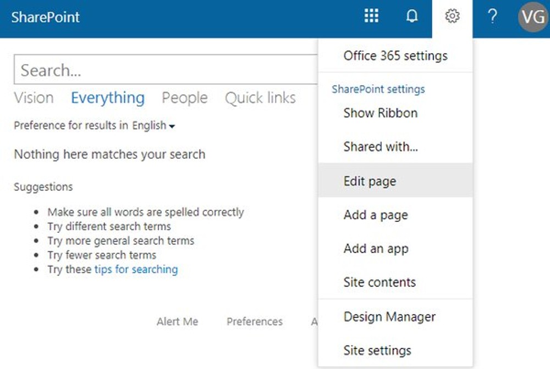
Task: Open the Preferences dropdown
Action: (x=254, y=322)
